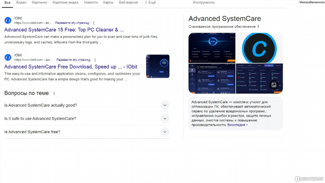Open the Короткие видео tab
This screenshot has height=183, width=325.
tap(65, 3)
